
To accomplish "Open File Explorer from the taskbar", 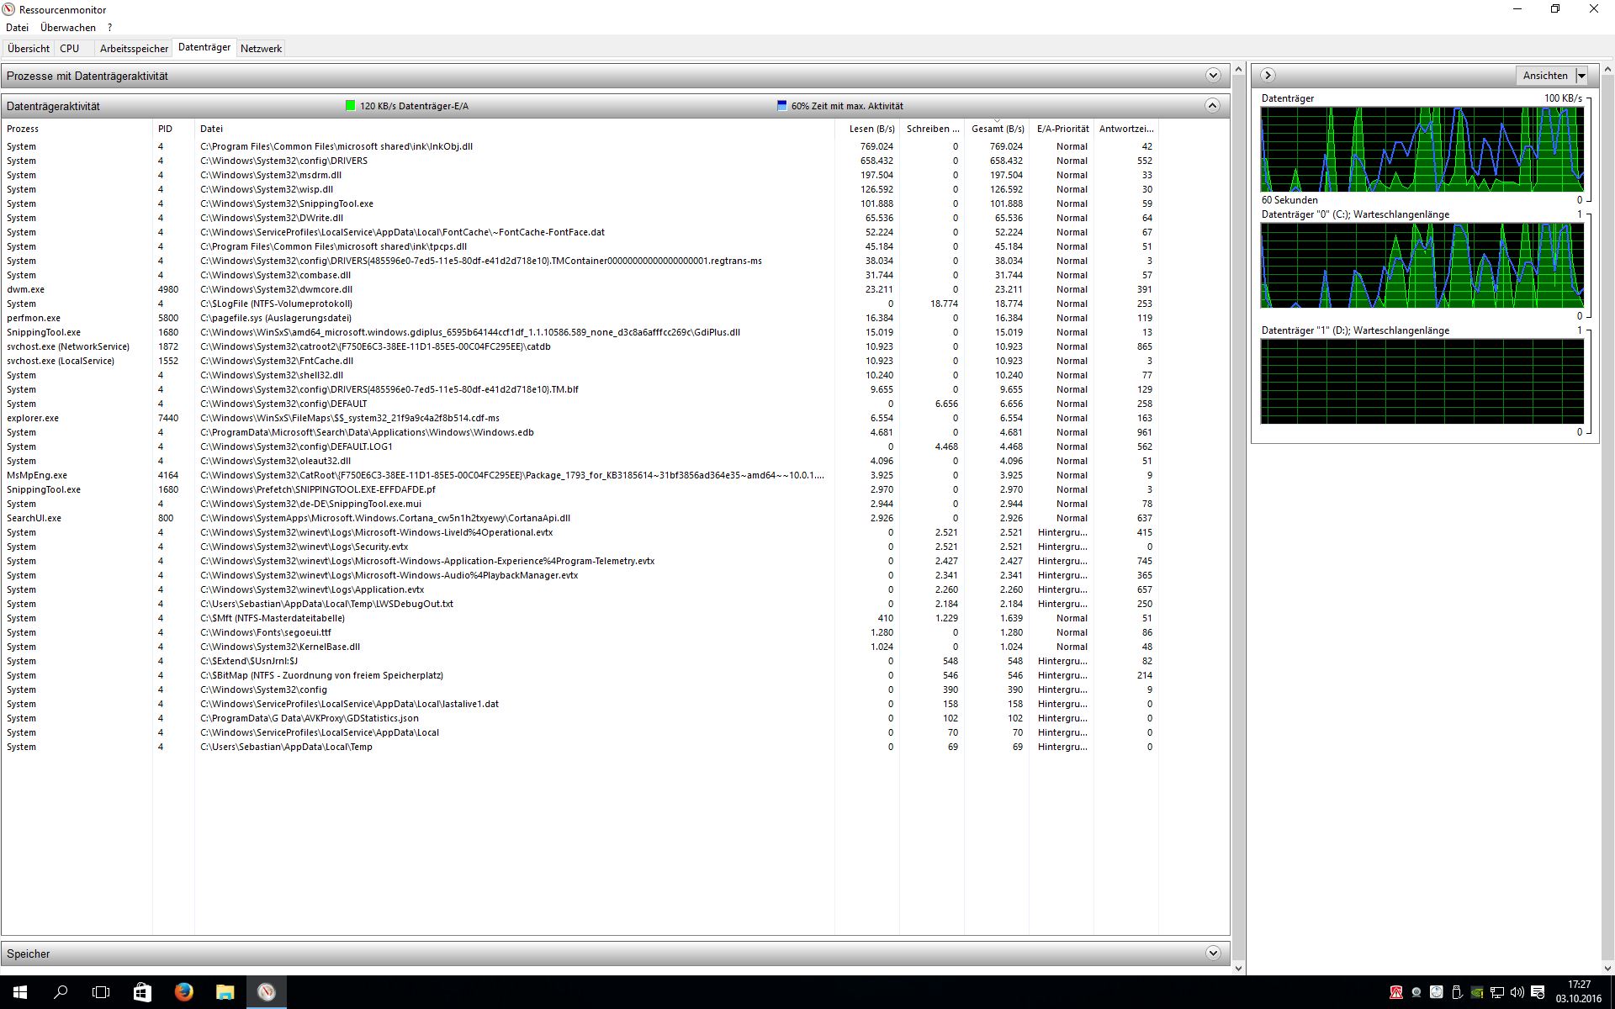I will (225, 992).
